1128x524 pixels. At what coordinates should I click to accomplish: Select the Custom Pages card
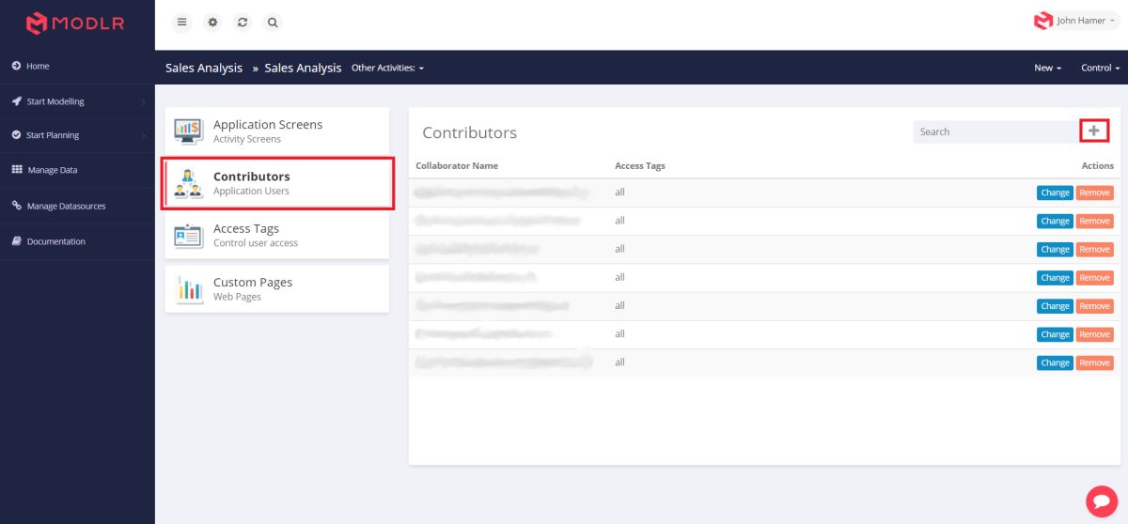(277, 288)
